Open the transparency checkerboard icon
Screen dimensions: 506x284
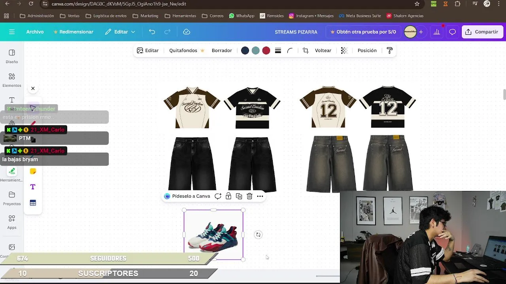click(x=344, y=50)
